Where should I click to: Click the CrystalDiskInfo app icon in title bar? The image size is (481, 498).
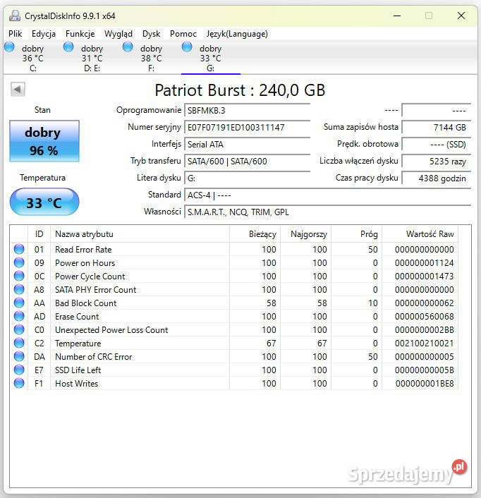pyautogui.click(x=15, y=16)
